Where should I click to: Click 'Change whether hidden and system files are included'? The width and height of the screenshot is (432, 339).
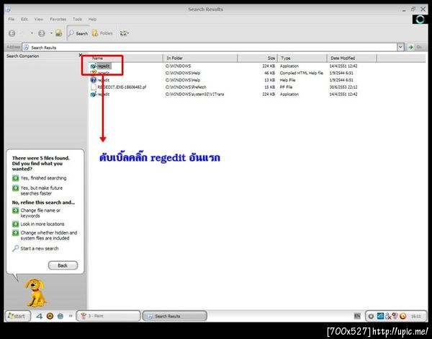tap(45, 235)
